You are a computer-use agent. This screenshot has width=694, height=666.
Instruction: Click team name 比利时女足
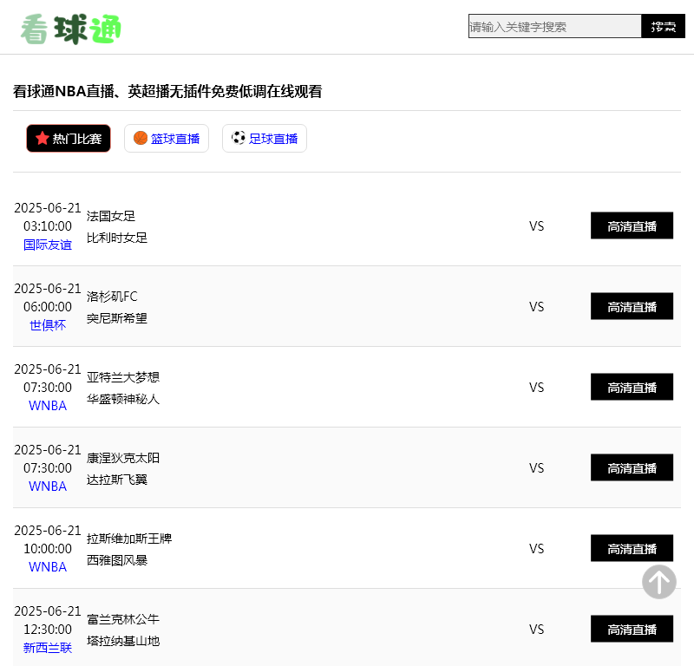click(x=117, y=238)
